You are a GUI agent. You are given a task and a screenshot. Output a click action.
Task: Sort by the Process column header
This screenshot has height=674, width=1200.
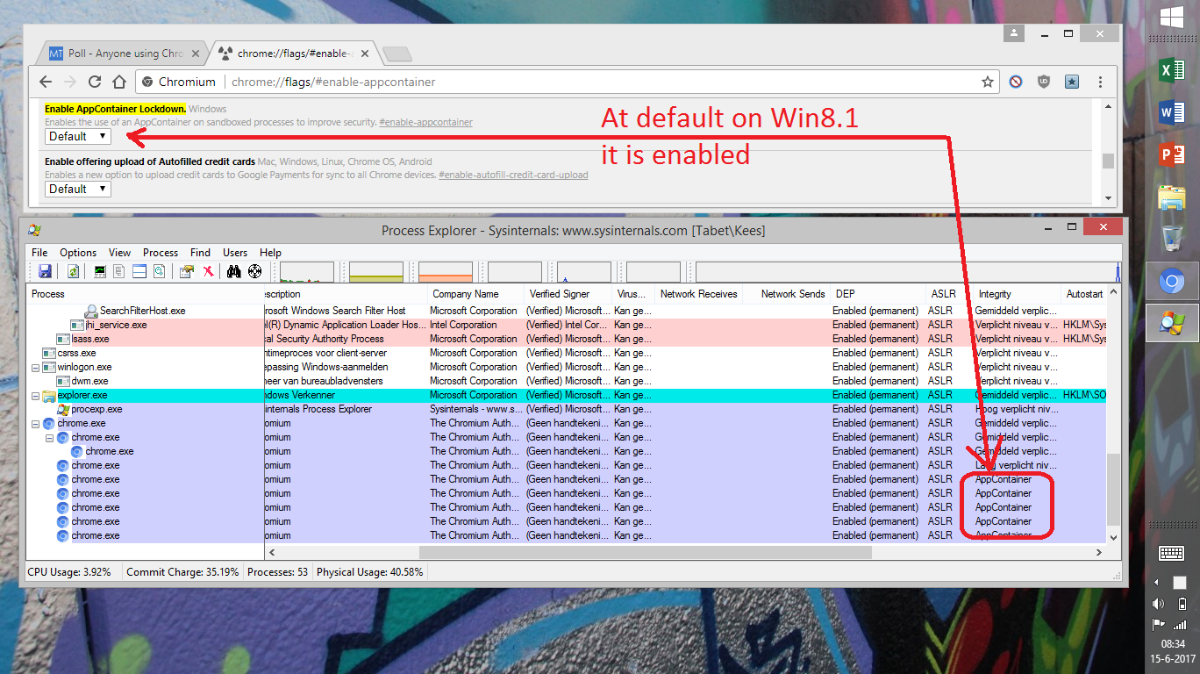(x=146, y=294)
